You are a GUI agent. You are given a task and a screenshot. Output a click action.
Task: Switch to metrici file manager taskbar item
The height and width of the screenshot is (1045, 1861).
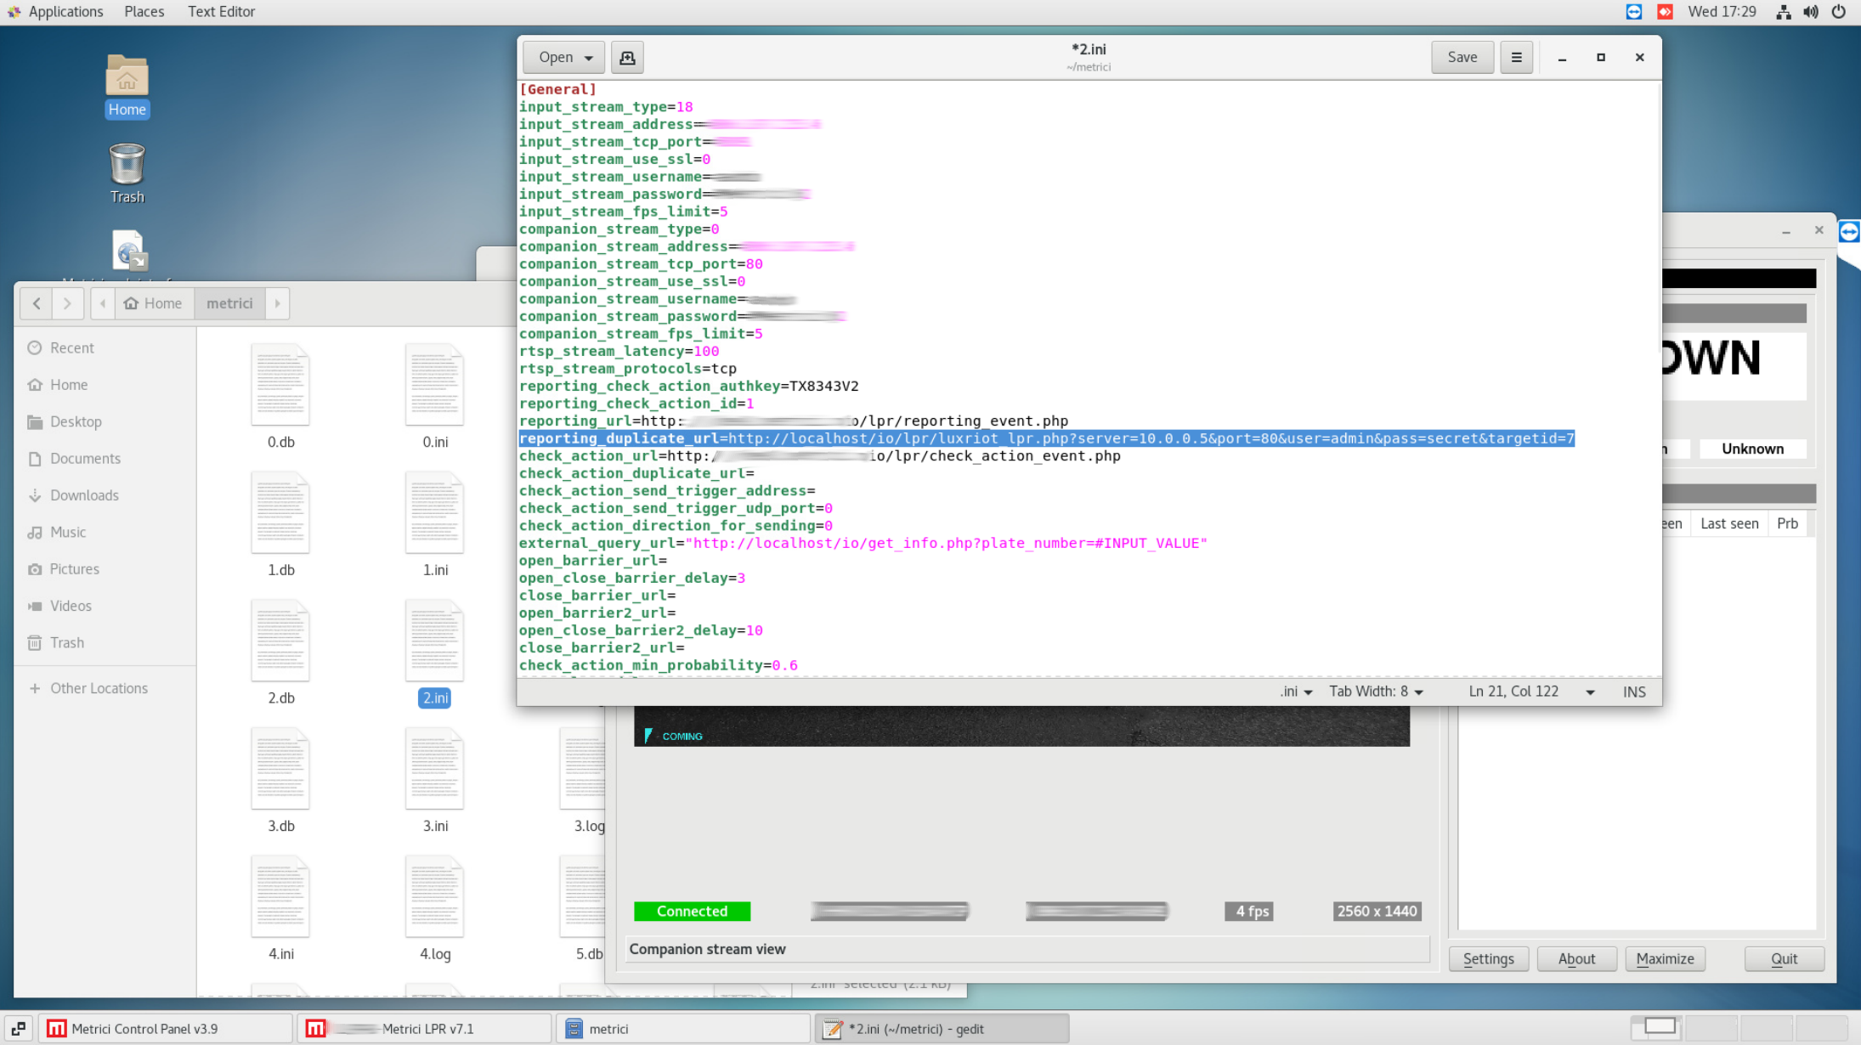pos(683,1029)
